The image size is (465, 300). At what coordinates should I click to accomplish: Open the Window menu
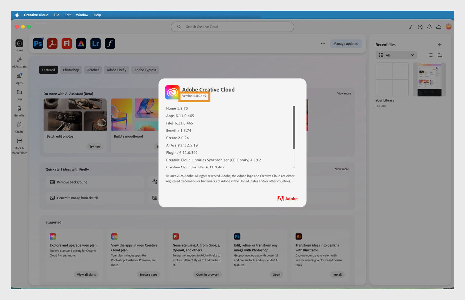[82, 15]
